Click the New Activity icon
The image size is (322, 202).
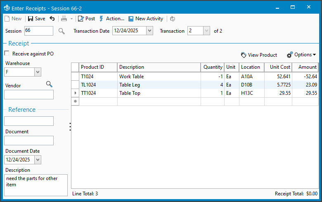pos(131,19)
